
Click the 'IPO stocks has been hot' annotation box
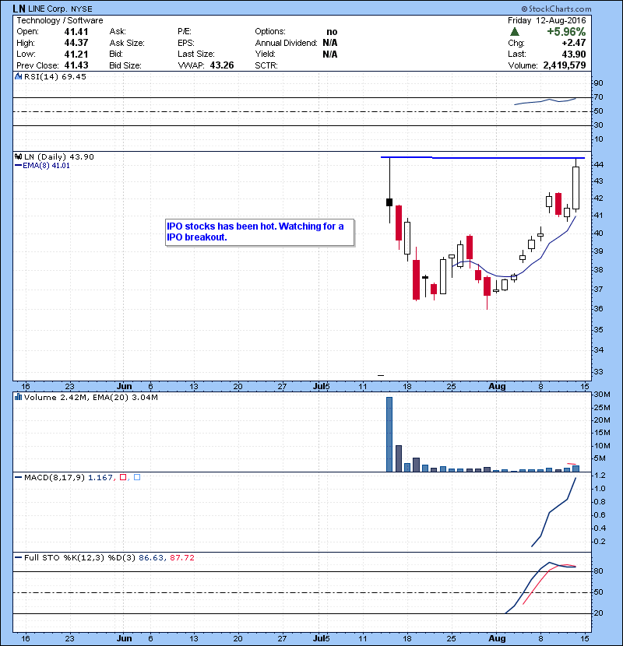pyautogui.click(x=260, y=233)
